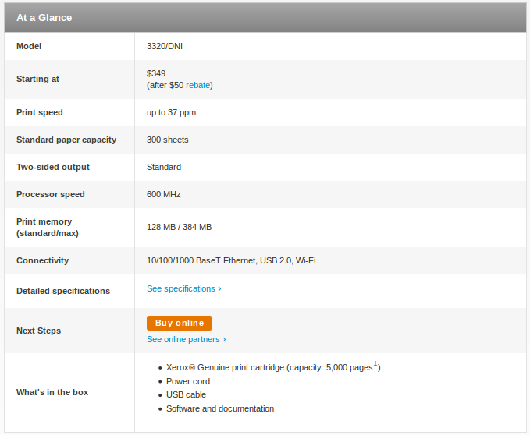
Task: Follow the print cartridge link
Action: 257,367
